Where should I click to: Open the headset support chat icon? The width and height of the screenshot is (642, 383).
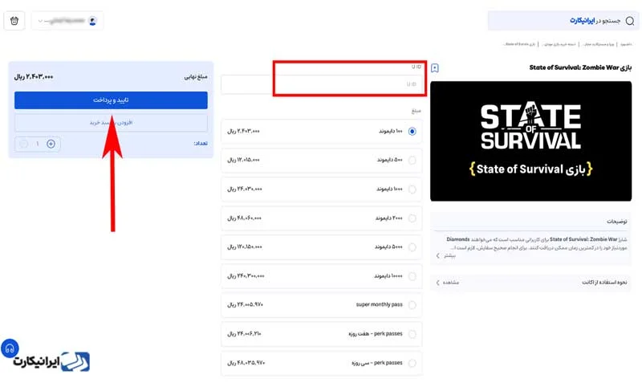(x=10, y=348)
